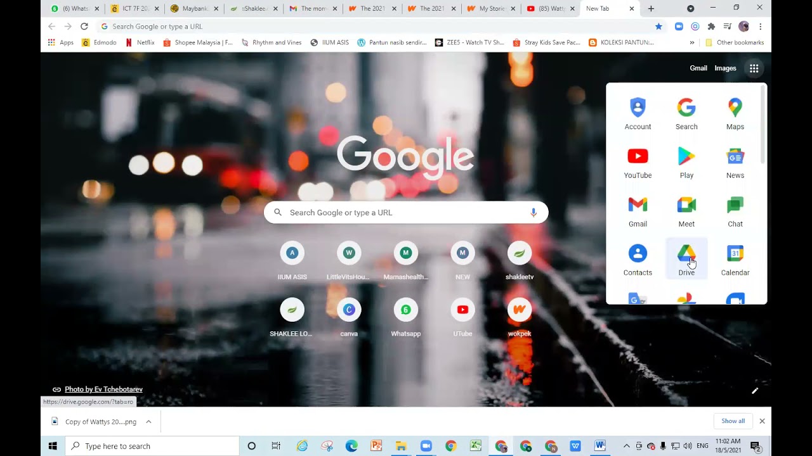Click the Images link at top right
This screenshot has height=456, width=812.
tap(725, 68)
